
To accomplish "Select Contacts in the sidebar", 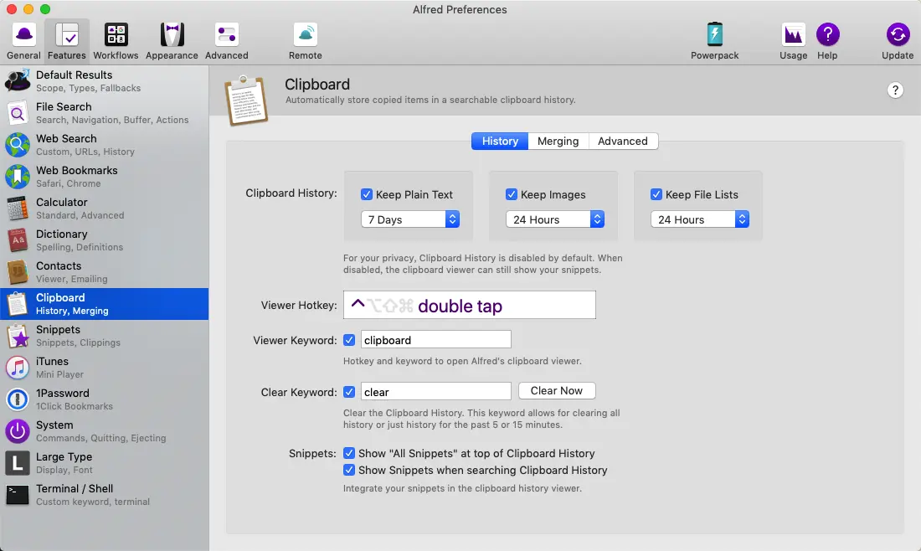I will [105, 272].
